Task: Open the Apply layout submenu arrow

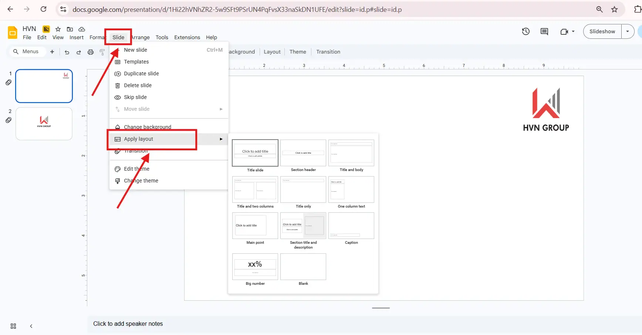Action: (221, 139)
